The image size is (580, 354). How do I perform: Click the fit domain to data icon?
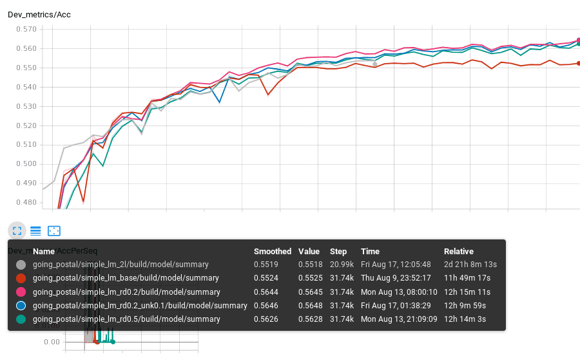[54, 231]
